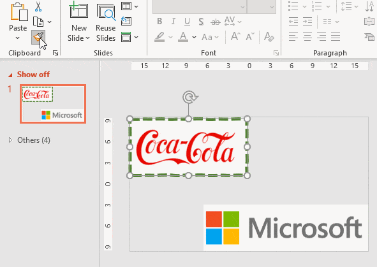Select slide 1 thumbnail
The height and width of the screenshot is (267, 377).
pyautogui.click(x=53, y=104)
